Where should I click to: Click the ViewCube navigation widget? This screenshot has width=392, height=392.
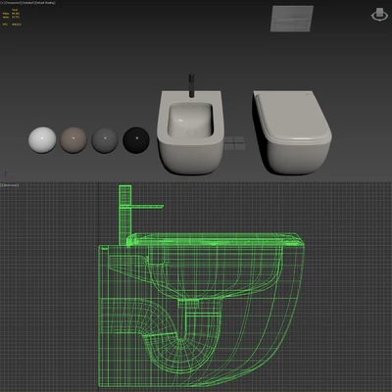tap(379, 15)
